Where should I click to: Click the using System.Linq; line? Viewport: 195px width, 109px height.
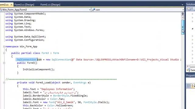tap(18, 24)
